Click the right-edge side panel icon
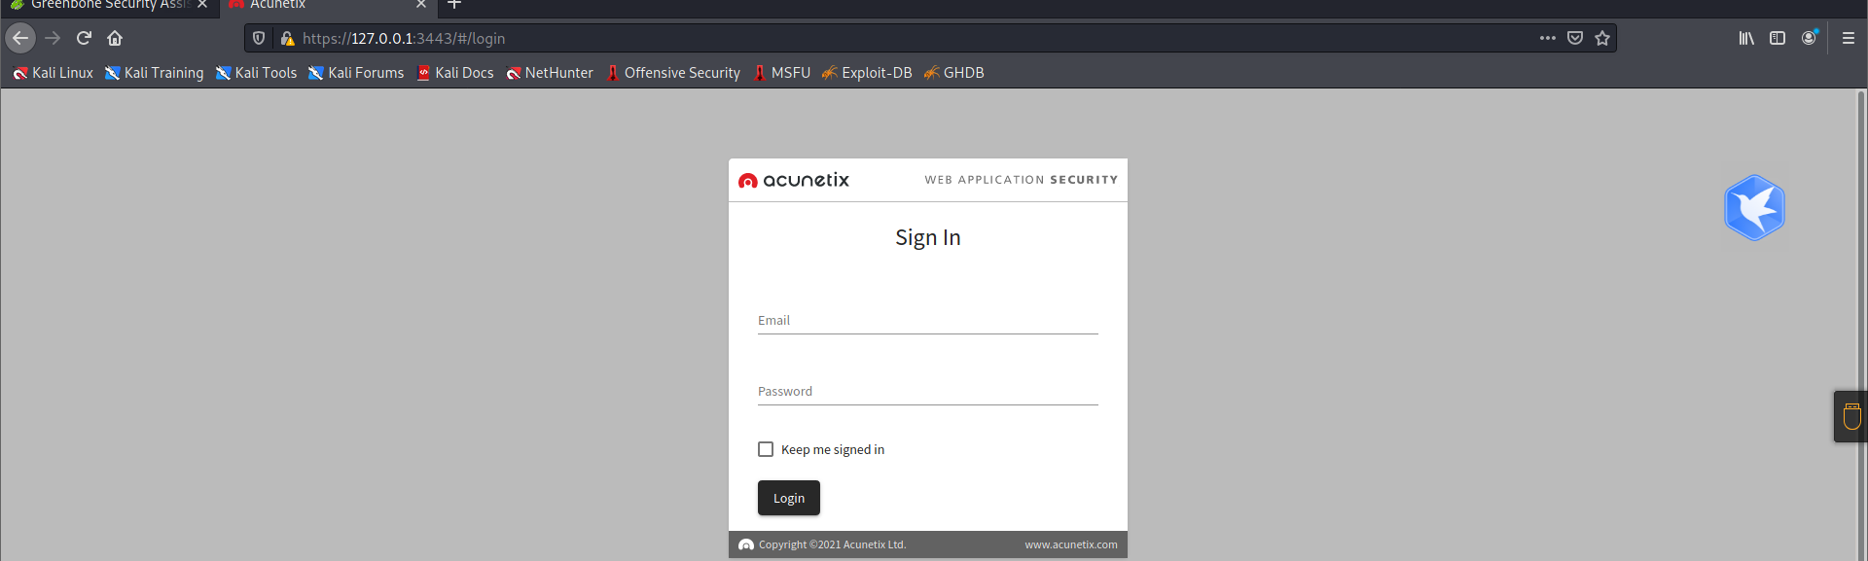This screenshot has height=561, width=1868. (x=1851, y=417)
